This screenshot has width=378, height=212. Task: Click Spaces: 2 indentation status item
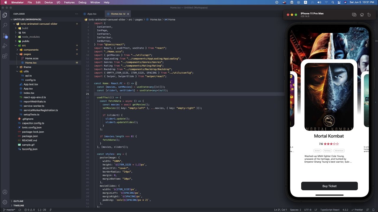tap(295, 210)
